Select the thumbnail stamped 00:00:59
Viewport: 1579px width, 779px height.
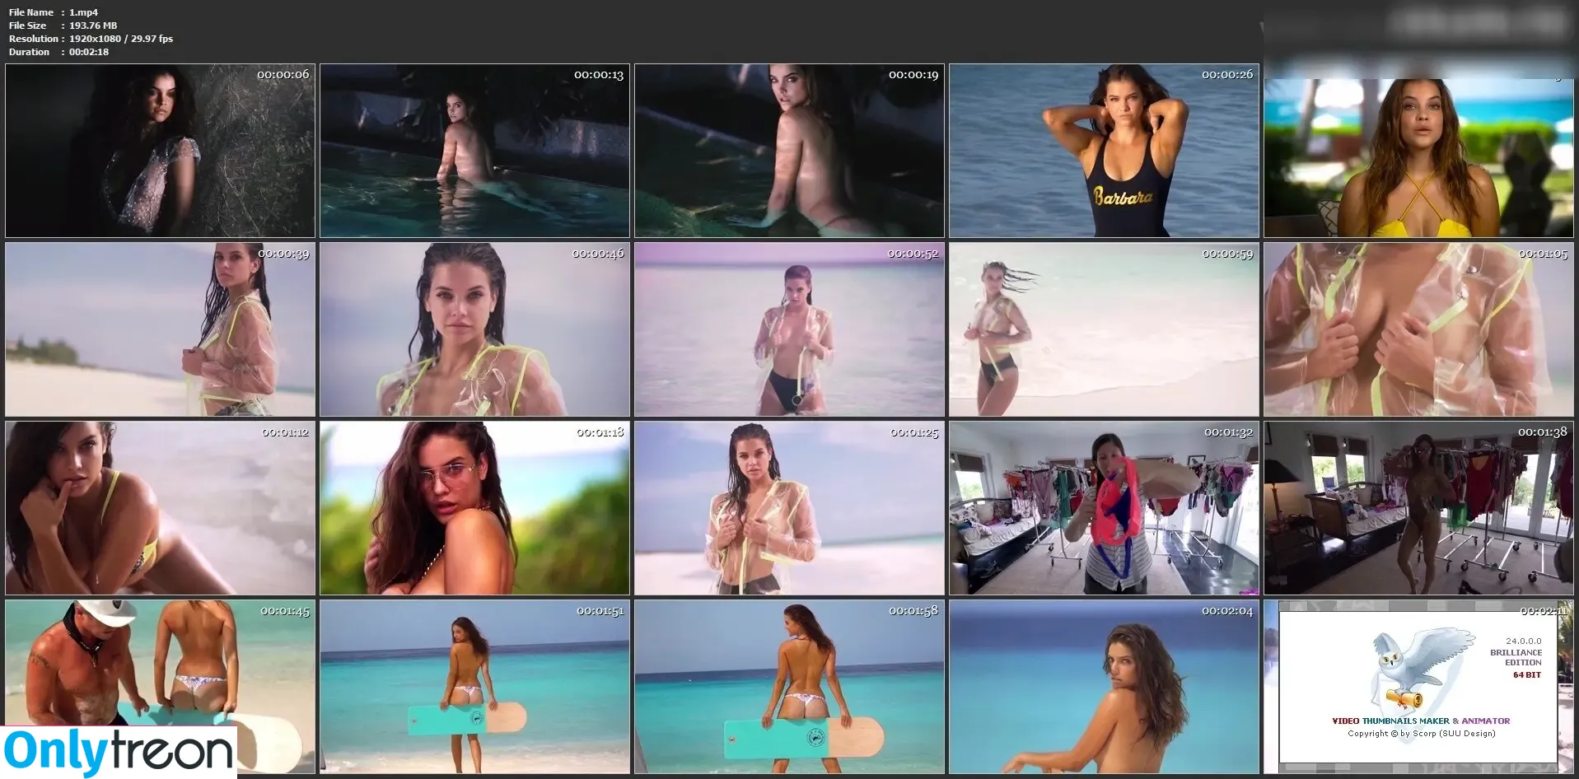click(1104, 329)
